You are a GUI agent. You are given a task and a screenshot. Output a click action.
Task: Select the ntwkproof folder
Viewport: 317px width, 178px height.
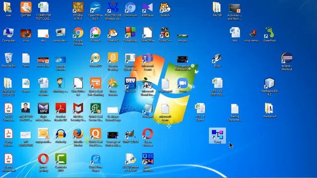coord(269,109)
